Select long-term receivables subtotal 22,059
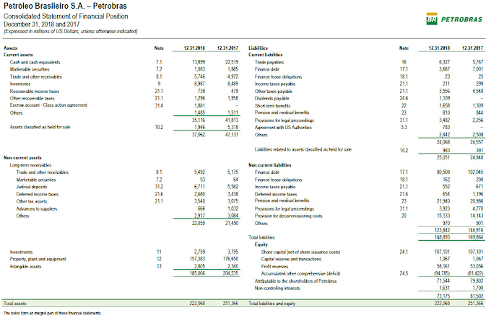This screenshot has width=491, height=318. pyautogui.click(x=199, y=224)
